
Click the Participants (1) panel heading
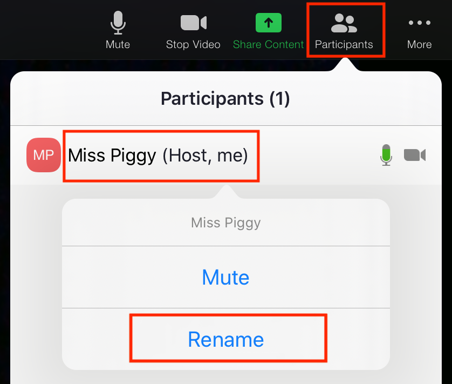click(x=225, y=99)
